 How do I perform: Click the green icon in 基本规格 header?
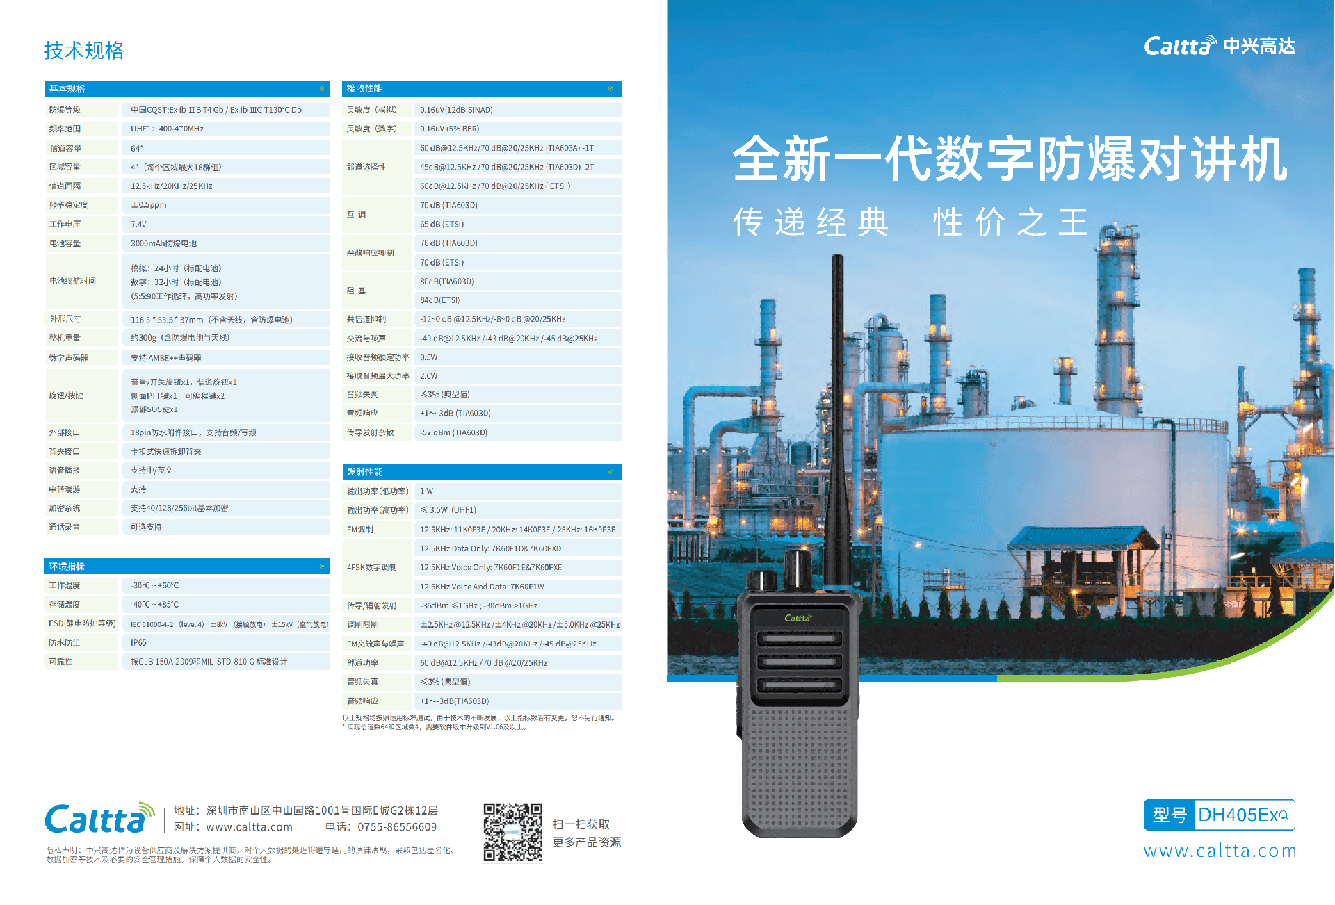[x=321, y=89]
